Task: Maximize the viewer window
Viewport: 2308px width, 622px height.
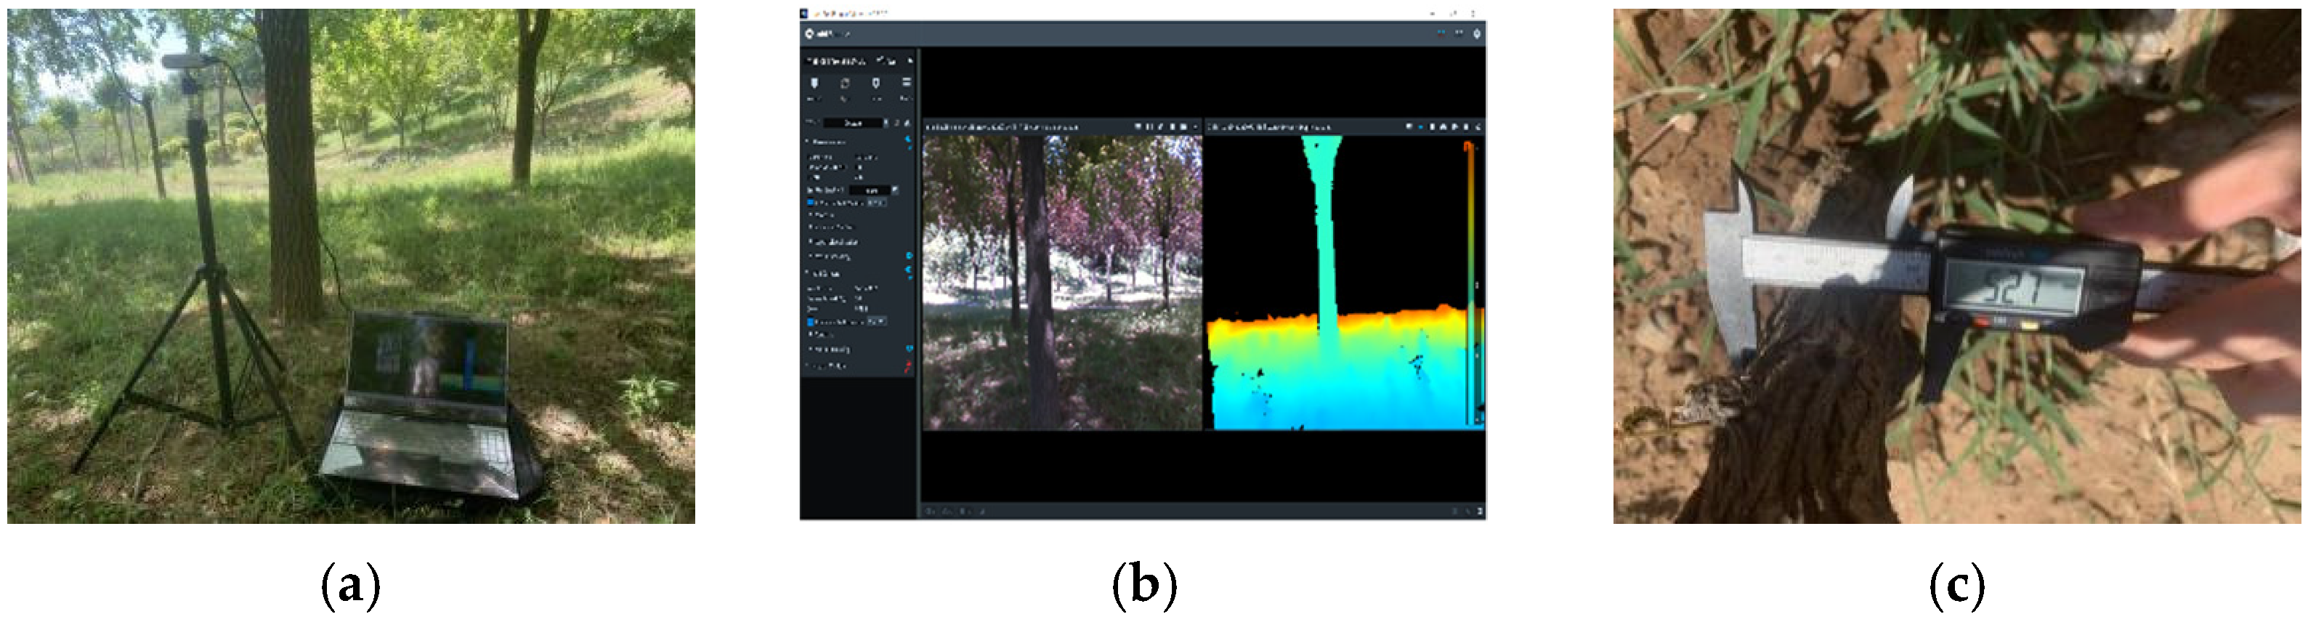Action: point(1453,14)
